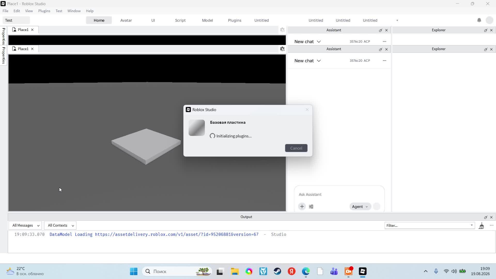The height and width of the screenshot is (279, 496).
Task: Open Assistant chat settings sliders
Action: (311, 206)
